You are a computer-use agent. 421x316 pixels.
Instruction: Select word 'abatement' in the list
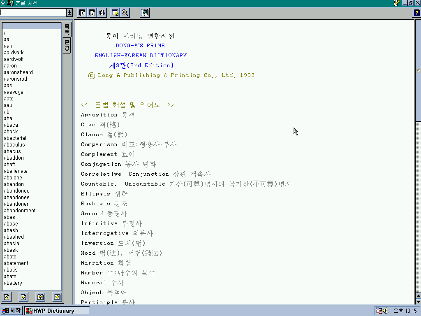pos(16,263)
